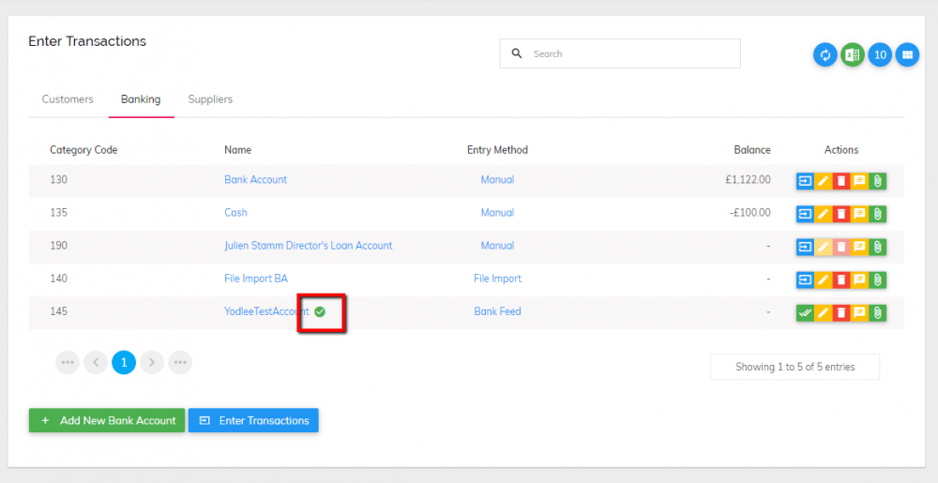The width and height of the screenshot is (938, 483).
Task: Focus the Search input field
Action: point(620,53)
